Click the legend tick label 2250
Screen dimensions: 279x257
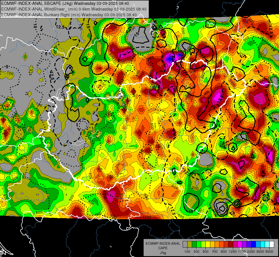[x=251, y=252]
